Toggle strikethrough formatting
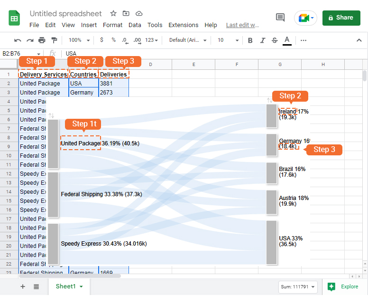 [275, 40]
